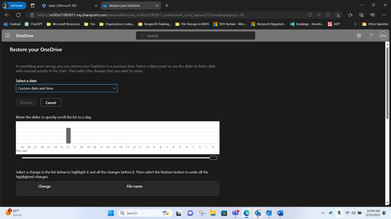Image resolution: width=391 pixels, height=219 pixels.
Task: Click the Change column header
Action: (45, 186)
